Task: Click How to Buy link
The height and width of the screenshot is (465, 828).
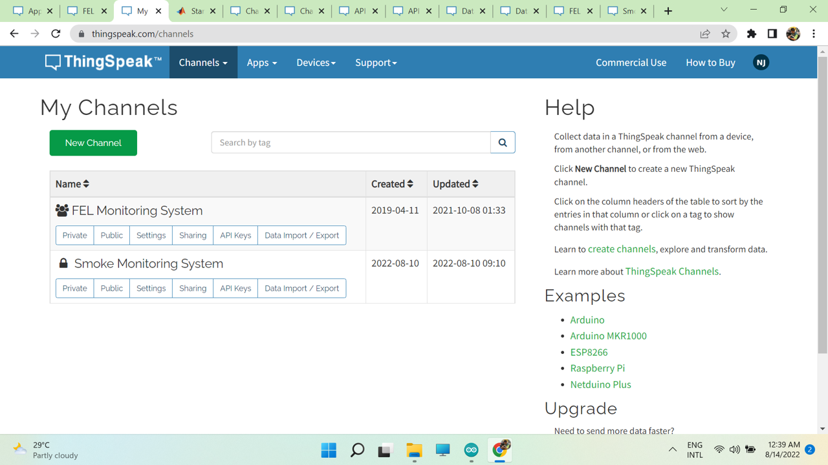Action: coord(710,63)
